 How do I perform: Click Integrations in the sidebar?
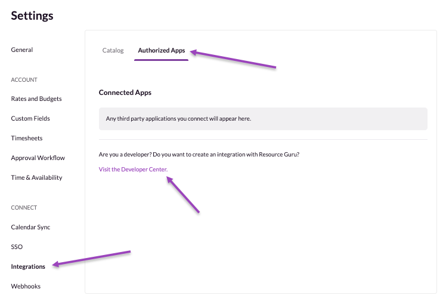(28, 266)
